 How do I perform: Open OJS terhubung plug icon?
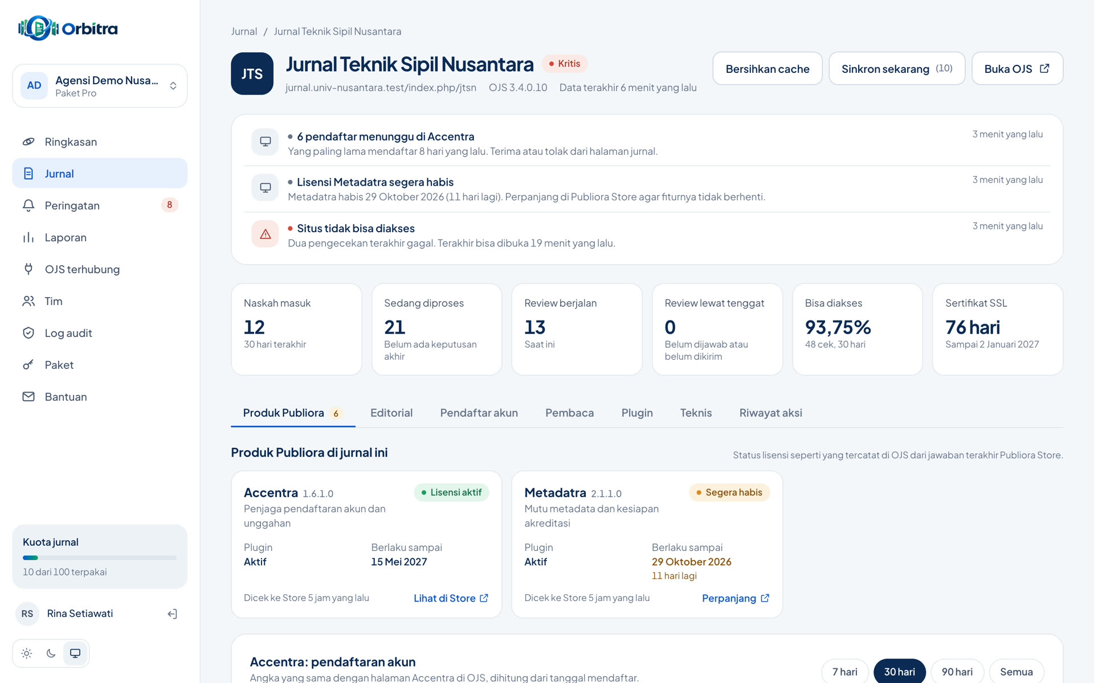[x=28, y=269]
